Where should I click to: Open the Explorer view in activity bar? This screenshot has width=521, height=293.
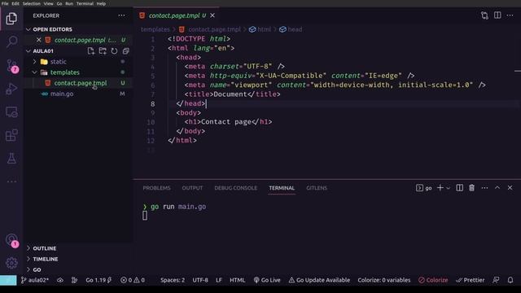pos(11,18)
